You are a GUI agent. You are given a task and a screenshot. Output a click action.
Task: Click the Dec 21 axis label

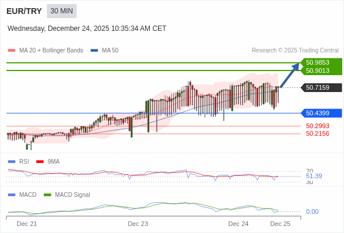coord(27,224)
